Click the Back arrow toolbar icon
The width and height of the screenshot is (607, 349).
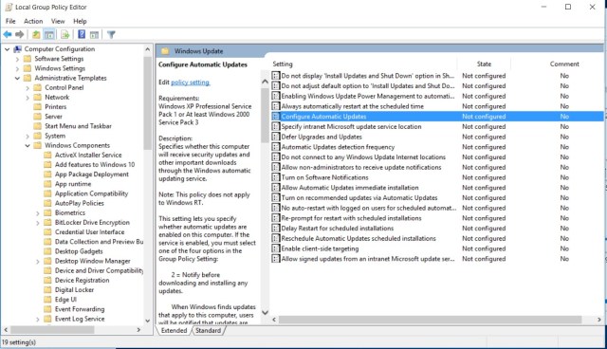[8, 35]
